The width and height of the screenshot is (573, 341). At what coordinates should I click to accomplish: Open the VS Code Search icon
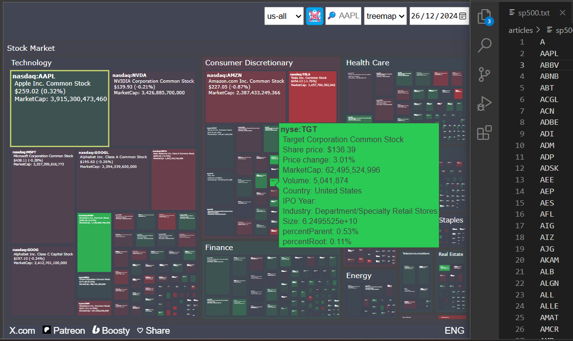[484, 45]
